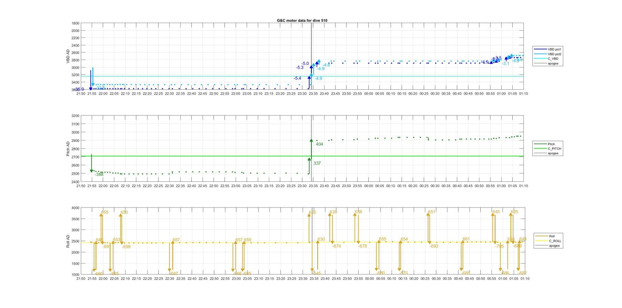Image resolution: width=622 pixels, height=308 pixels.
Task: Click the '654' roll move label
Action: coord(404,240)
